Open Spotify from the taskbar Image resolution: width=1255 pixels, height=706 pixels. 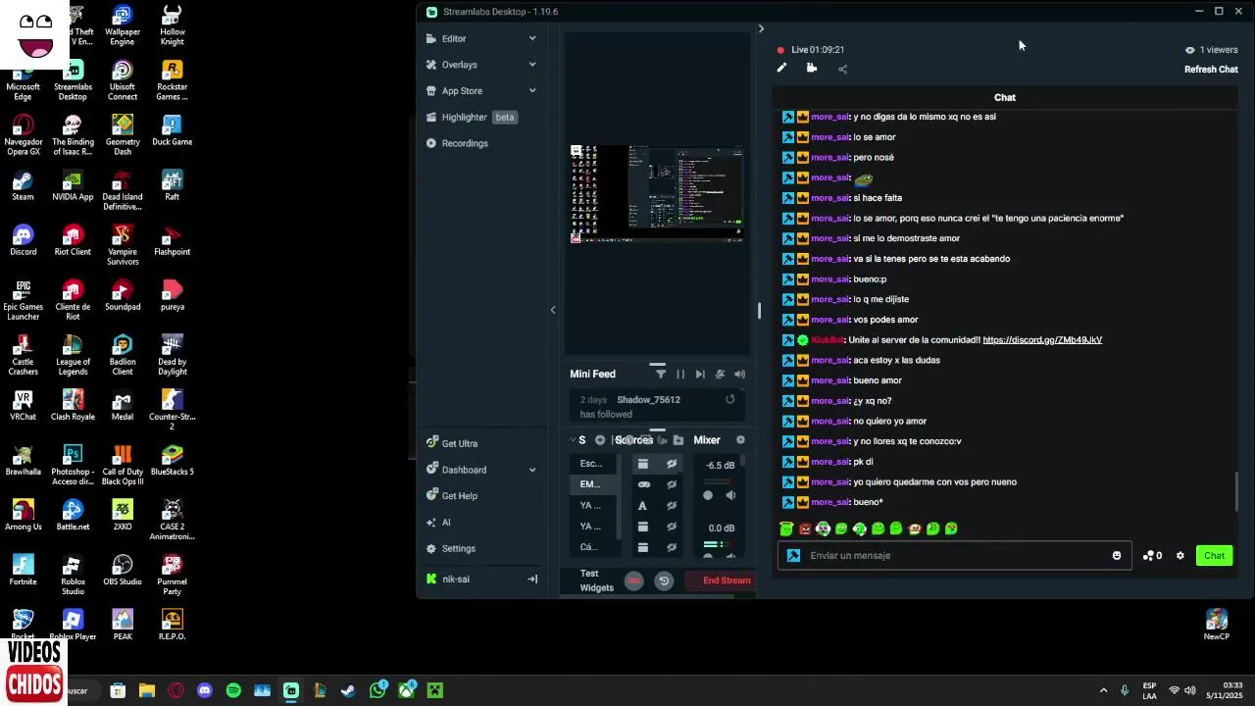pos(233,690)
